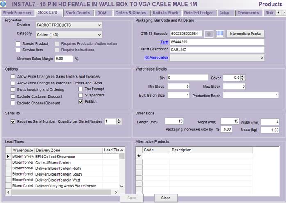Switch to the Stock Counts tab
The image size is (286, 203).
coord(77,13)
